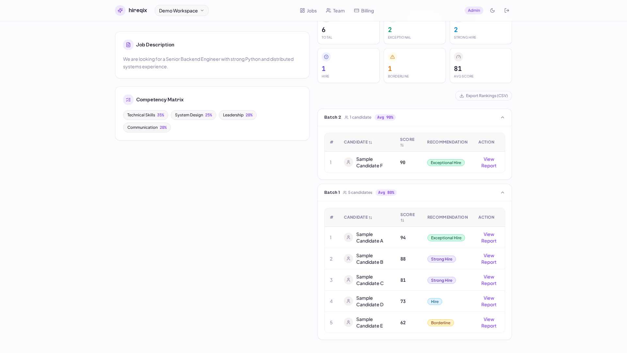Image resolution: width=627 pixels, height=353 pixels.
Task: Click the Batch 2 Avg 90% badge
Action: [x=385, y=117]
